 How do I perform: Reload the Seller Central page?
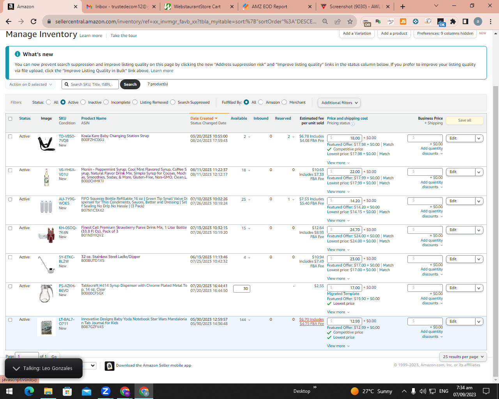(x=34, y=21)
